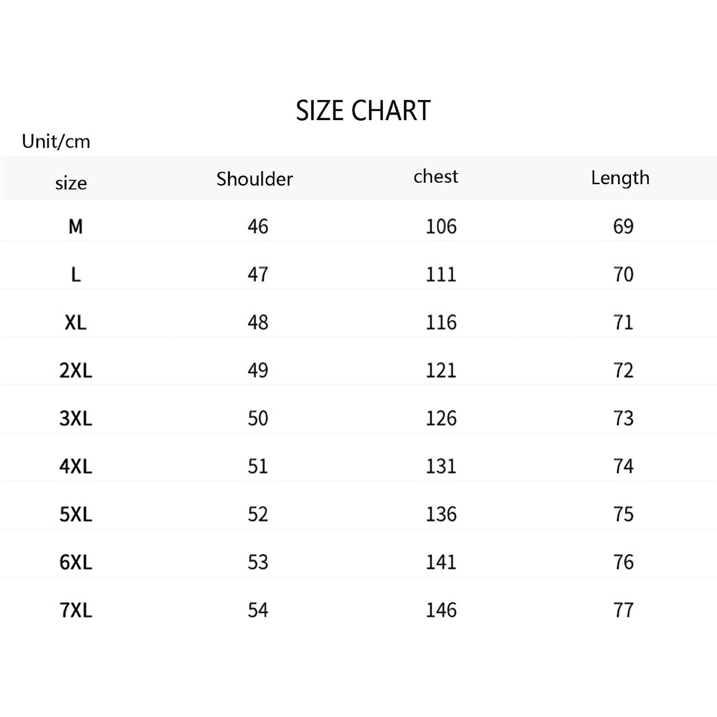
Task: Select the 6XL size row label
Action: click(x=76, y=562)
